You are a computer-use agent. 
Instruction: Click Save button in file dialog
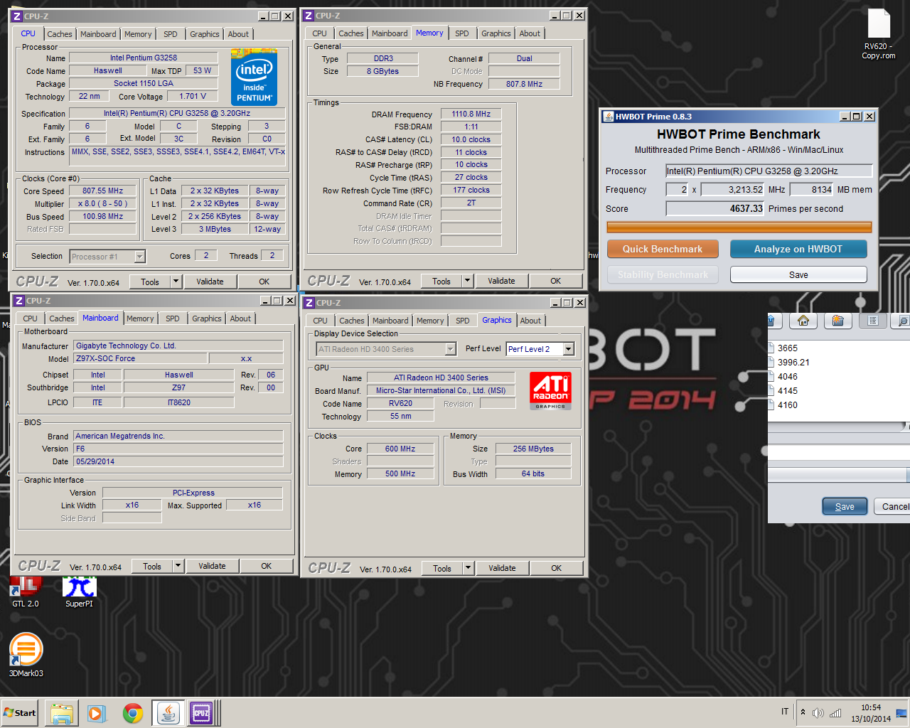[845, 506]
